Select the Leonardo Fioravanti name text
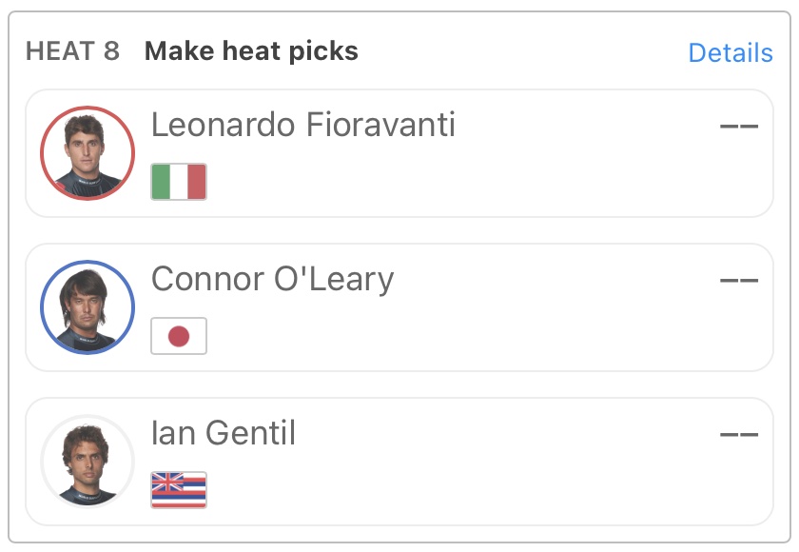 click(302, 125)
